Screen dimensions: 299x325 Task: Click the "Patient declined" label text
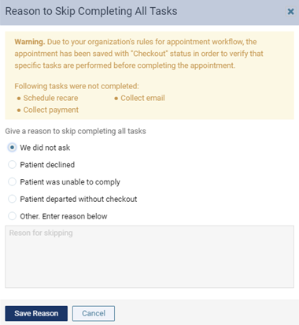[x=47, y=165]
